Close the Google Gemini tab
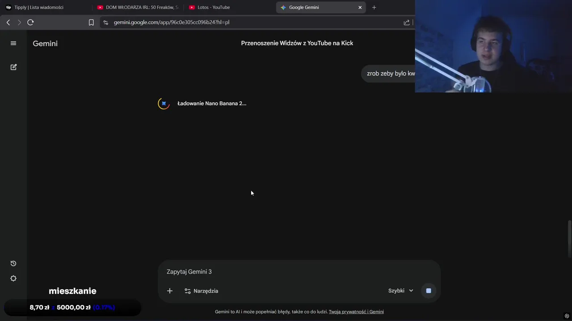This screenshot has height=321, width=572. [360, 7]
